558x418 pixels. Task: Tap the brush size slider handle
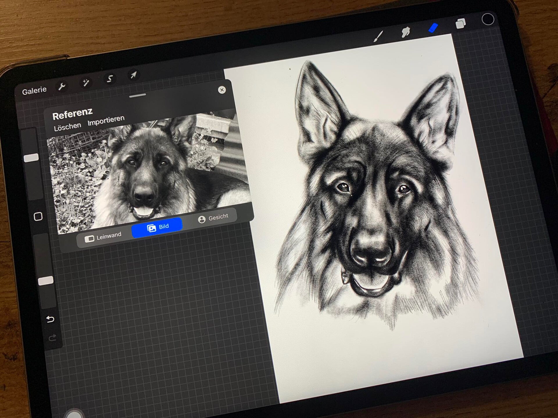pyautogui.click(x=31, y=158)
